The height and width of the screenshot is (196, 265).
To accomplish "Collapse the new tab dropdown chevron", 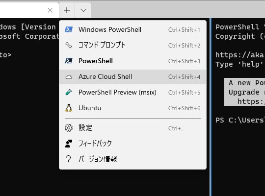I will click(83, 10).
